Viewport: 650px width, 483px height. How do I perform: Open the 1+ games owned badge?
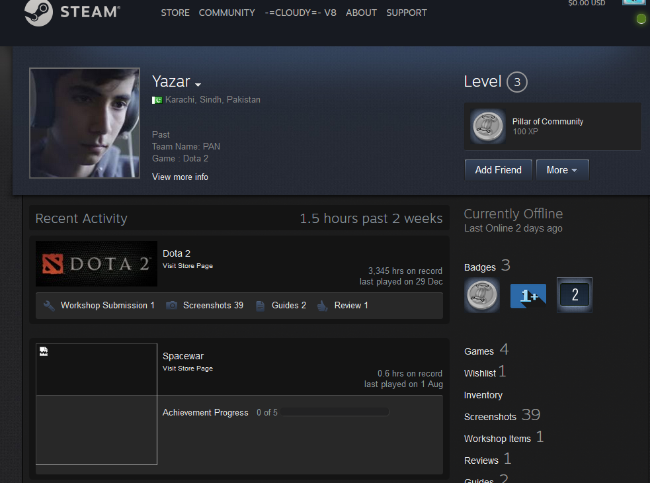pos(528,295)
